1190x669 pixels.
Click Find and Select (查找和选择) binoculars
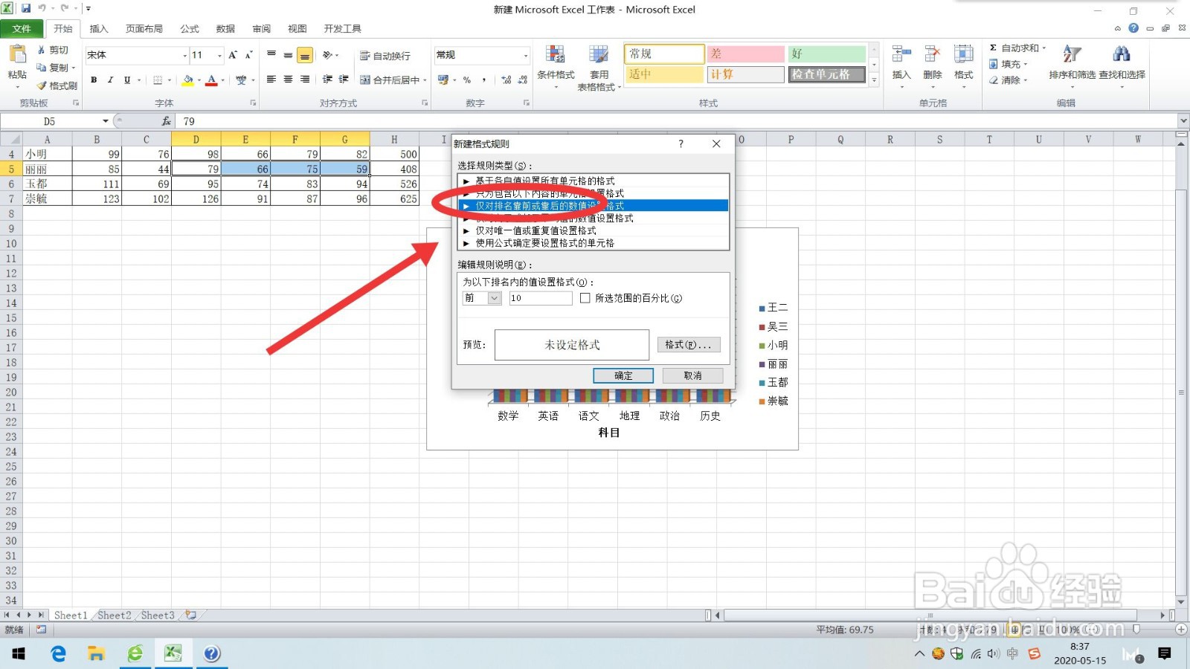1122,54
